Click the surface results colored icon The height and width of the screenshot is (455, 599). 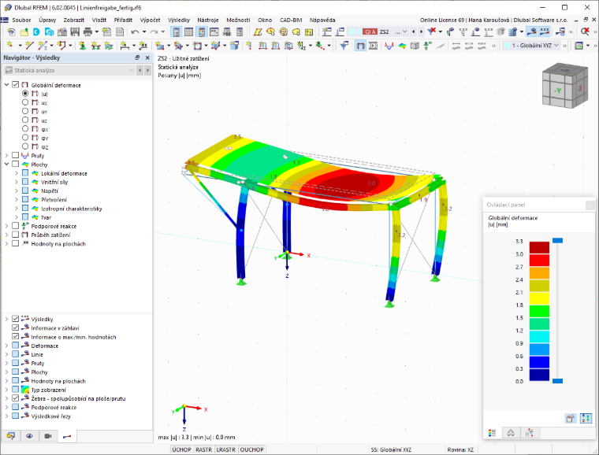pos(402,46)
